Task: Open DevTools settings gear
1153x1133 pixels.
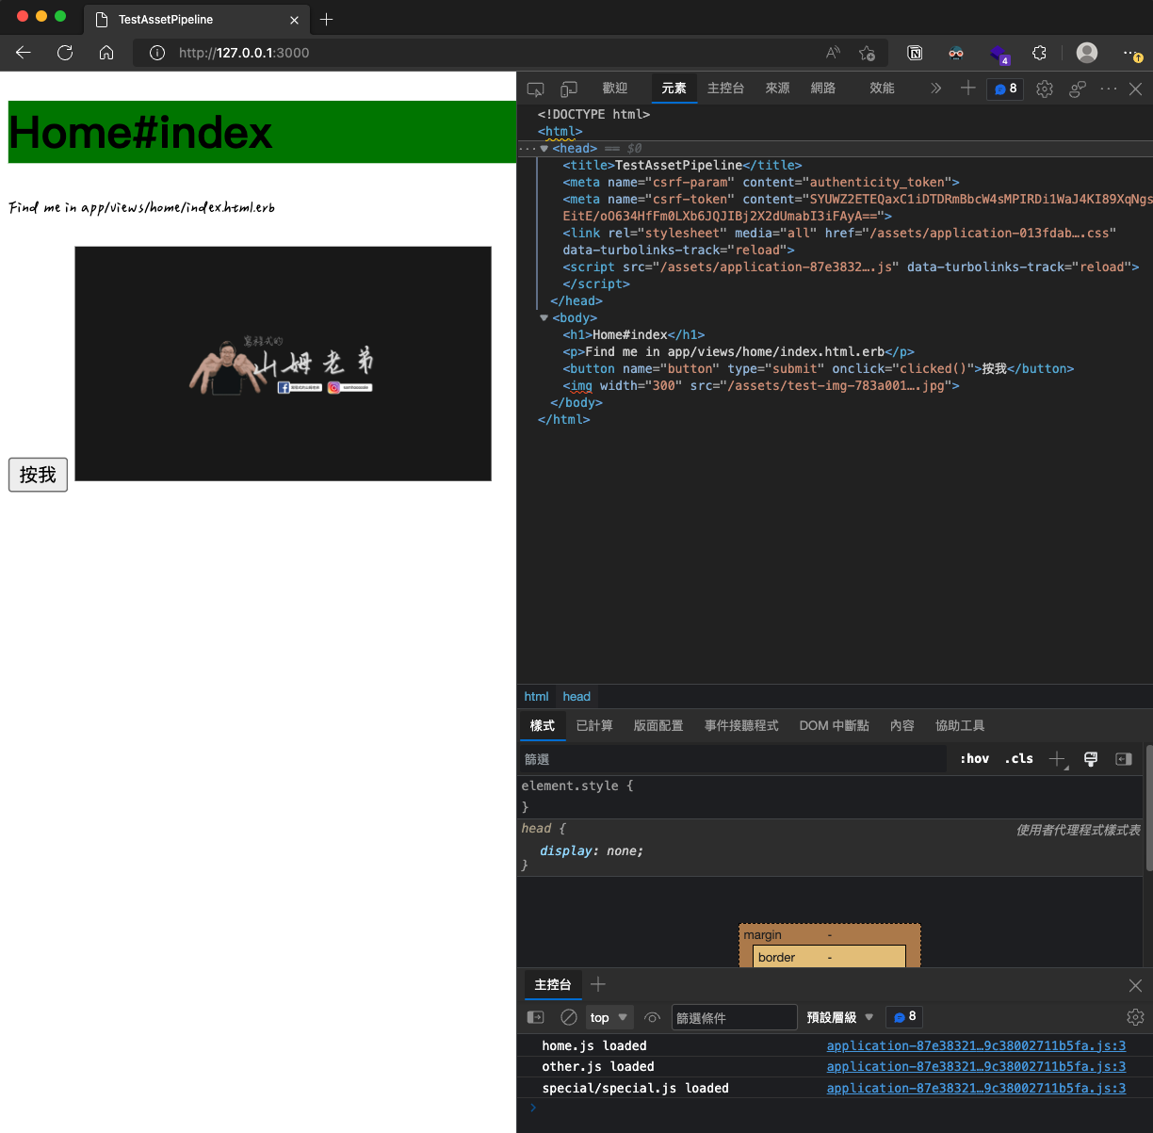Action: [x=1045, y=89]
